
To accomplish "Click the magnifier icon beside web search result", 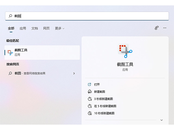I will pyautogui.click(x=10, y=73).
